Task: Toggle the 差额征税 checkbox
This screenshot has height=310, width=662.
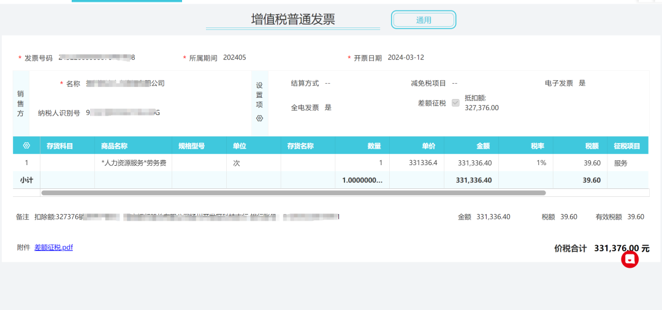Action: (455, 103)
